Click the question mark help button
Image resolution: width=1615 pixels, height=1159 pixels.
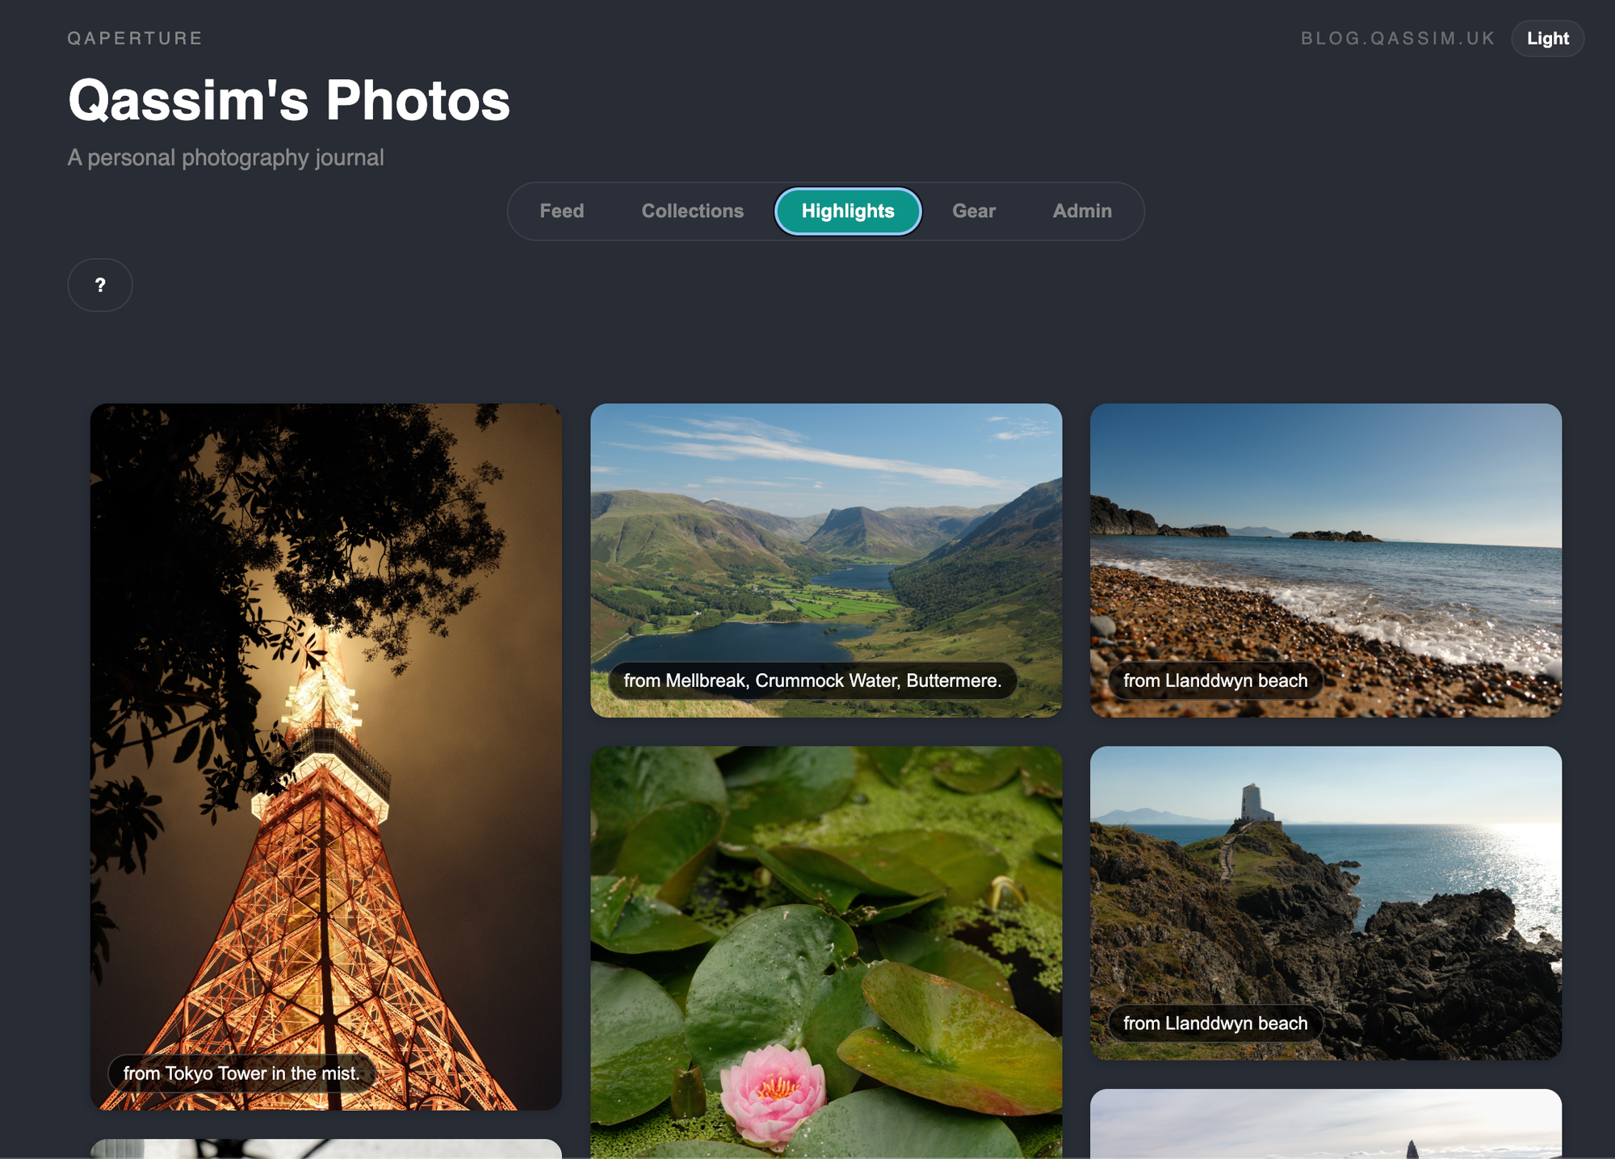coord(100,285)
